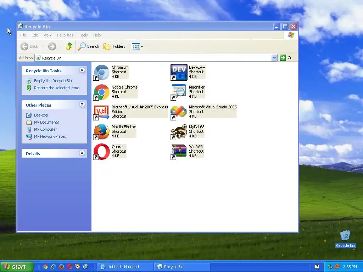Minimize the Recycle Bin window
363x272 pixels.
click(277, 27)
